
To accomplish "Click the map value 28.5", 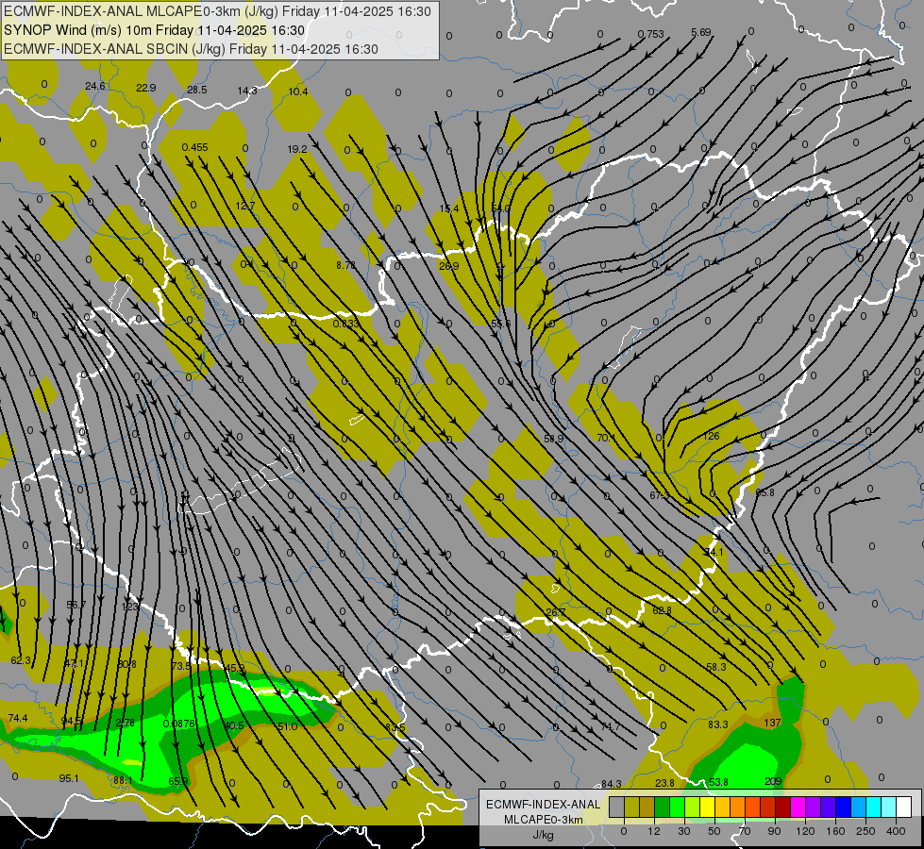I will click(x=197, y=90).
